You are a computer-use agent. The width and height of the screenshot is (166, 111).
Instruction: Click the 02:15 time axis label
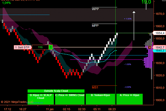pyautogui.click(x=66, y=109)
